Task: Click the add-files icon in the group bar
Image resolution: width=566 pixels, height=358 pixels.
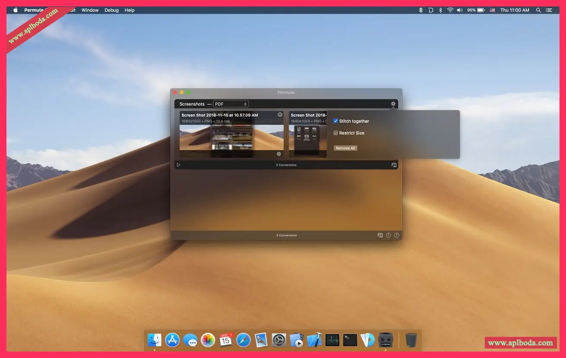Action: coord(394,165)
